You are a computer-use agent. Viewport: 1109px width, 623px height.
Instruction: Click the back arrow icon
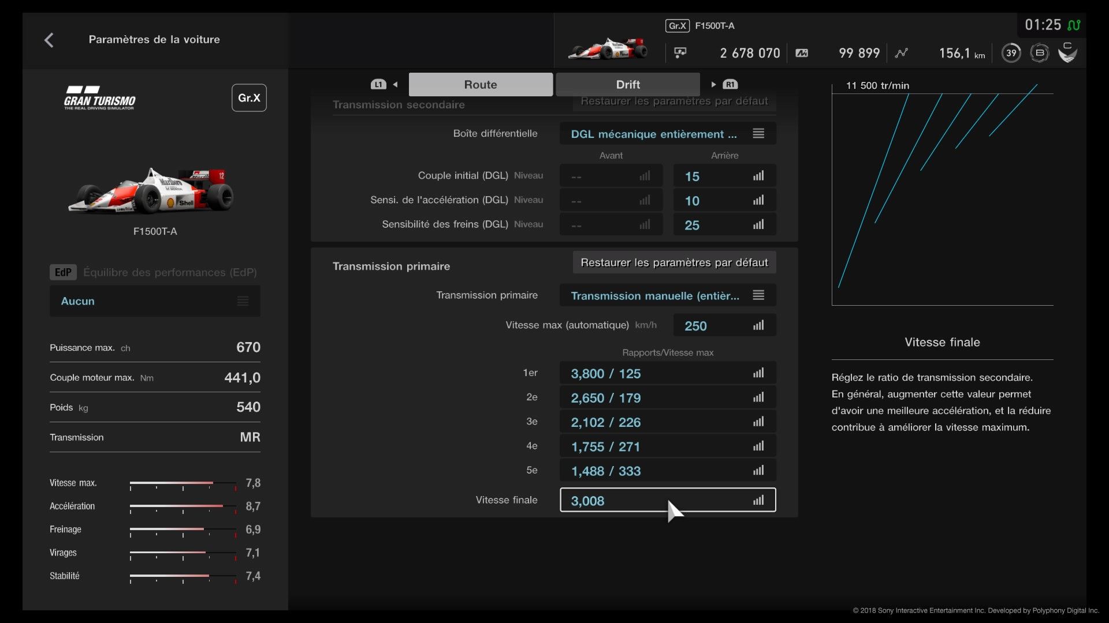(x=49, y=40)
